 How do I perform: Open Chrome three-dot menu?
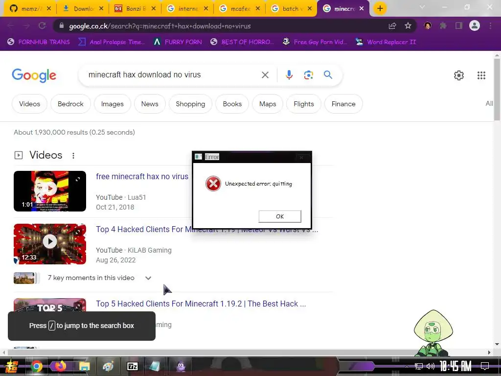point(490,26)
